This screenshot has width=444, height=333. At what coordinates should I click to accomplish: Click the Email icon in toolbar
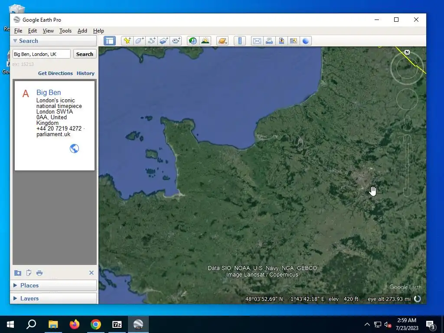257,41
